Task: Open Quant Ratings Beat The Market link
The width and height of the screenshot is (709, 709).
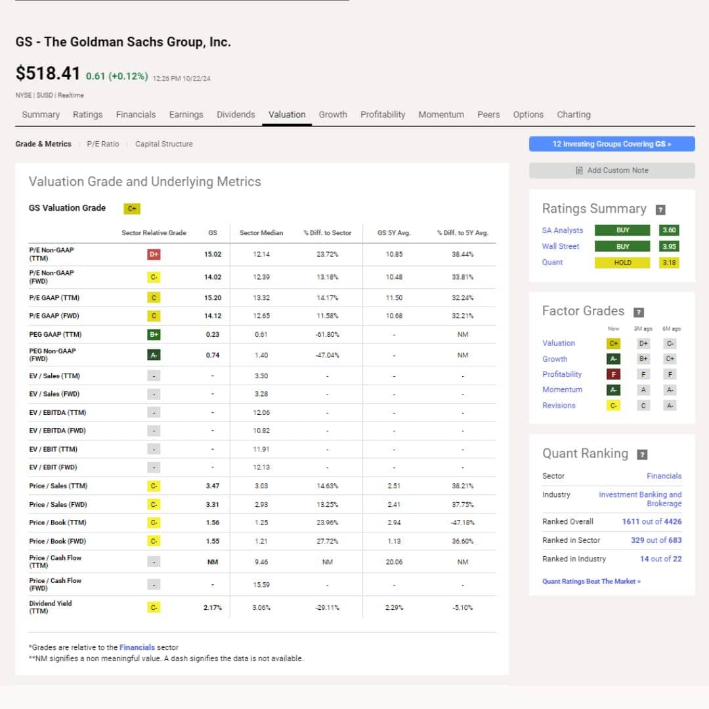Action: tap(591, 582)
